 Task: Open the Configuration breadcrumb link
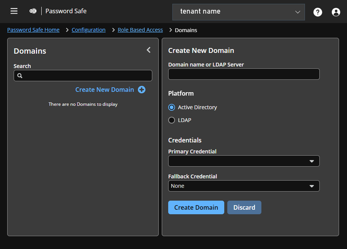coord(88,30)
